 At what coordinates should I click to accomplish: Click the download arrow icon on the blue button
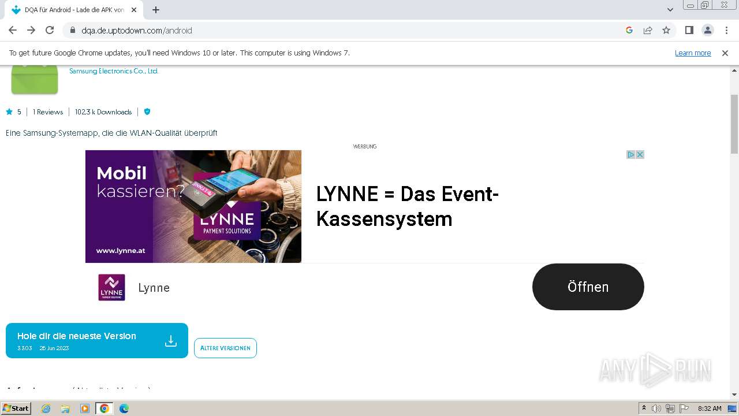coord(171,341)
